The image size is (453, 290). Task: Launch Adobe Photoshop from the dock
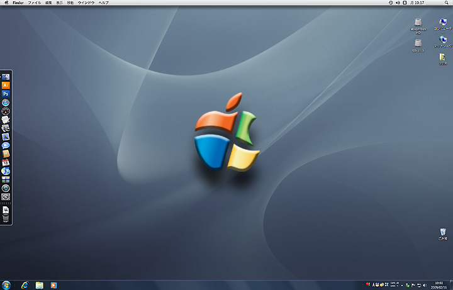coord(6,94)
